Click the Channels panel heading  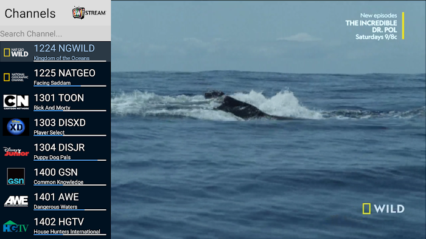(x=30, y=13)
